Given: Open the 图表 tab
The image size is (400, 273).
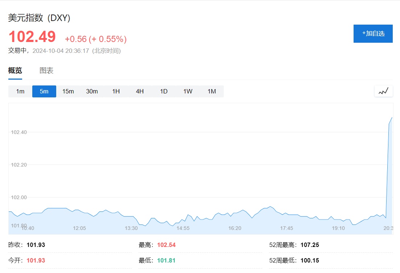Looking at the screenshot, I should pyautogui.click(x=46, y=71).
